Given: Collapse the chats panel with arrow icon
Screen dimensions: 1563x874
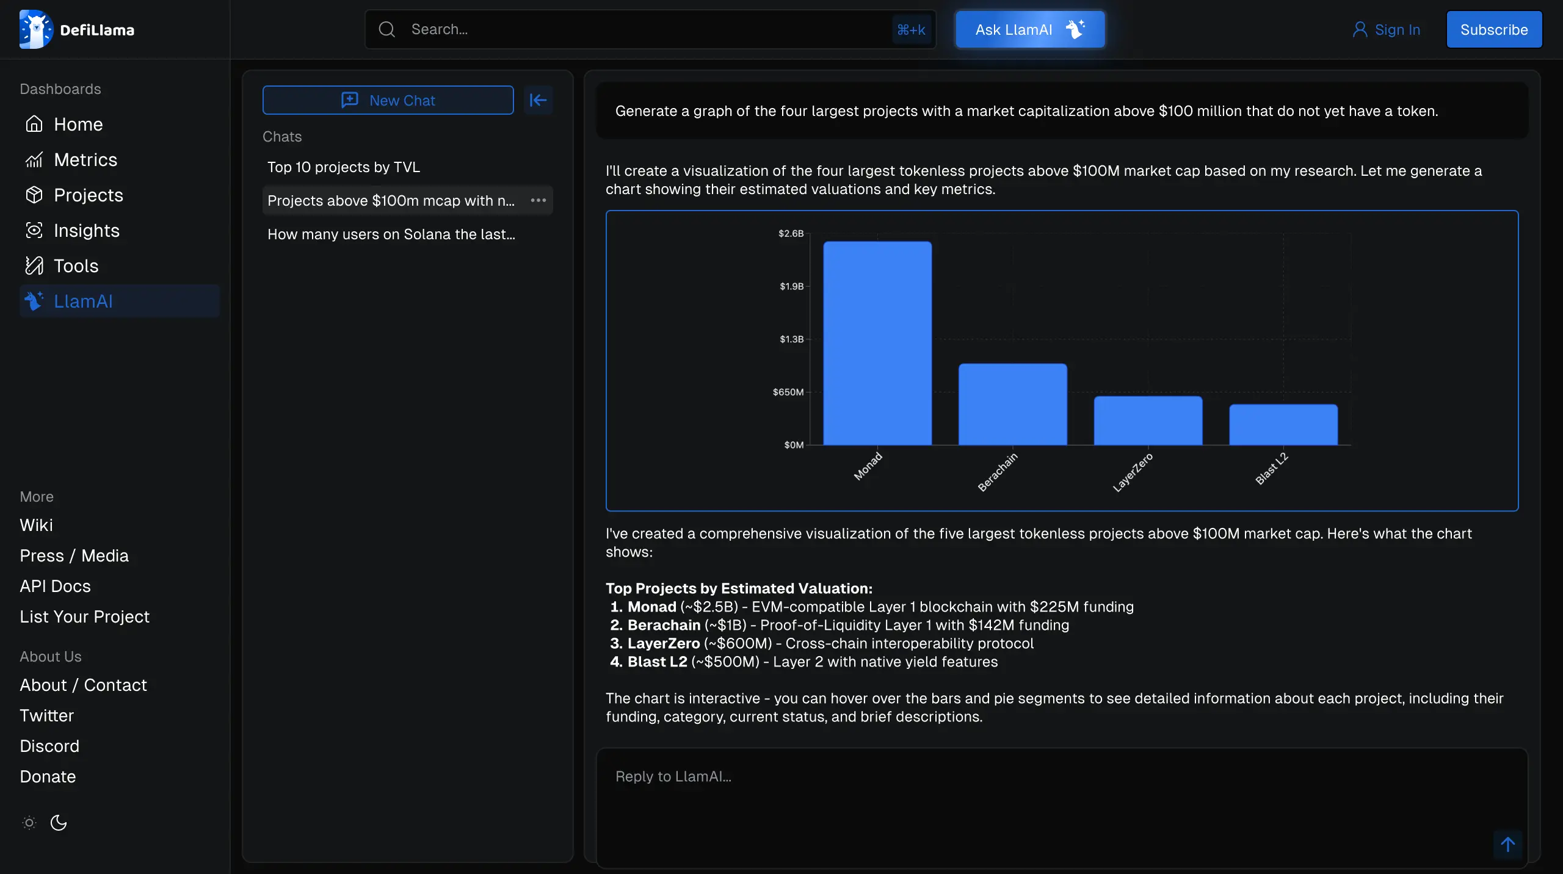Looking at the screenshot, I should (x=539, y=100).
